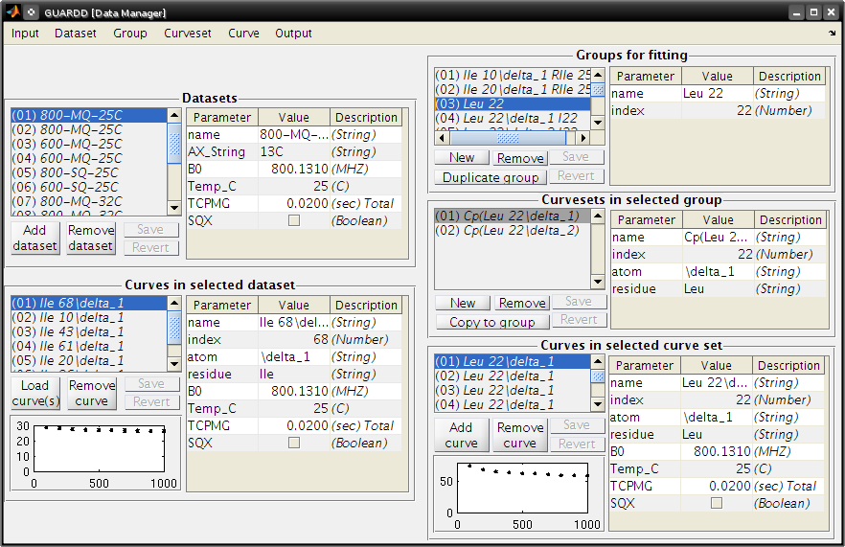Open the Curve menu
The image size is (845, 547).
243,34
